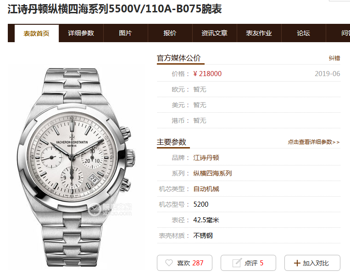Switch to the 详细参数 tab

click(81, 33)
